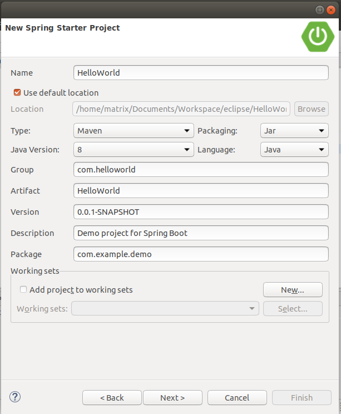Click the Next > button
Screen dimensions: 341x414
(x=172, y=398)
